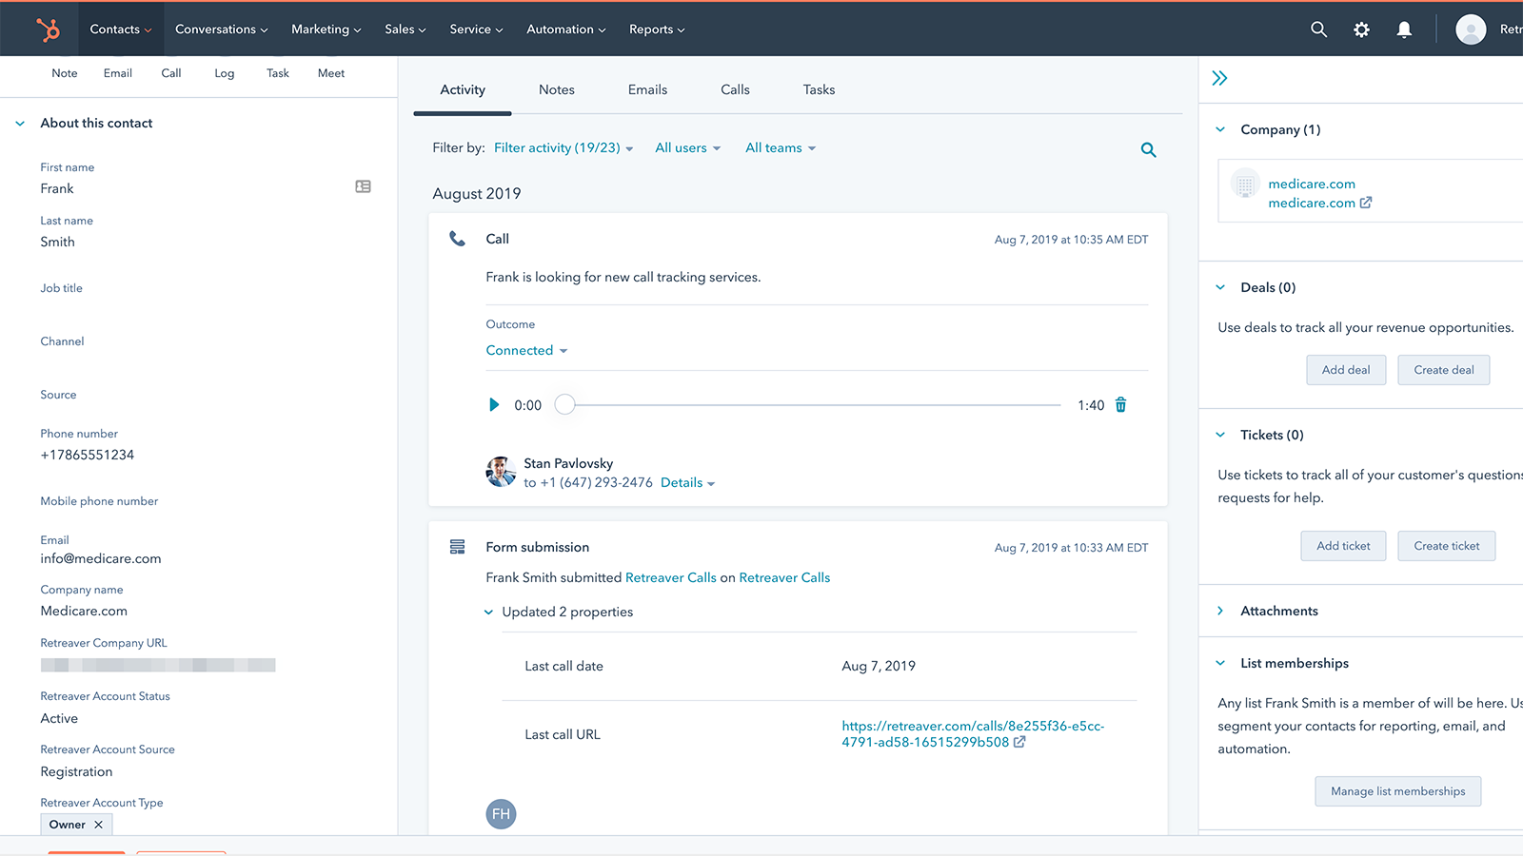The image size is (1523, 856).
Task: Create a Note from the contact toolbar
Action: point(64,72)
